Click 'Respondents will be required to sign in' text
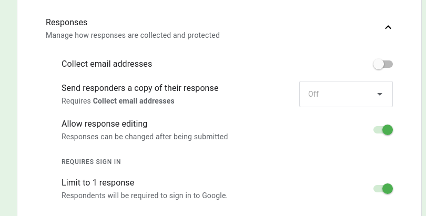Screen dimensions: 426x216 pyautogui.click(x=145, y=196)
